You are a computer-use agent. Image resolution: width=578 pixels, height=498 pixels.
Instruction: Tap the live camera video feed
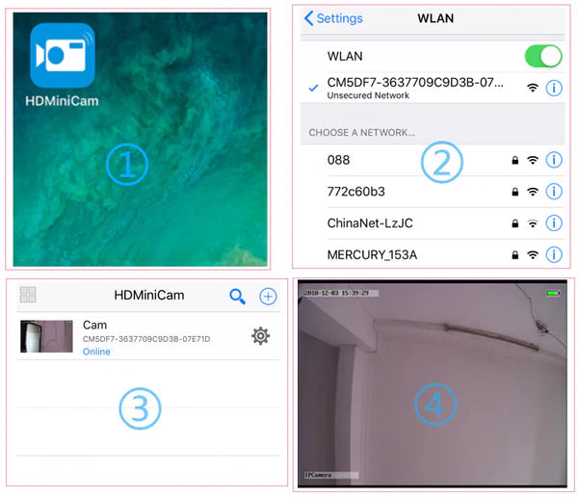(433, 385)
